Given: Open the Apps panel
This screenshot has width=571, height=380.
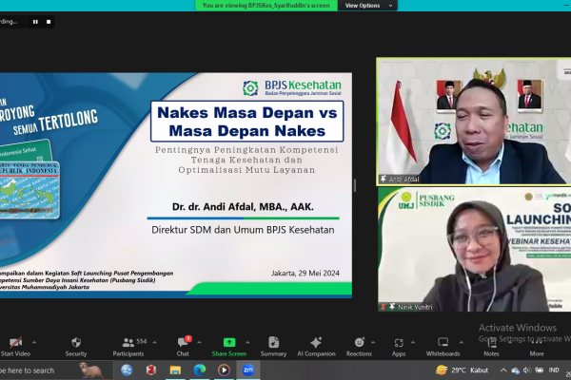Looking at the screenshot, I should point(399,347).
